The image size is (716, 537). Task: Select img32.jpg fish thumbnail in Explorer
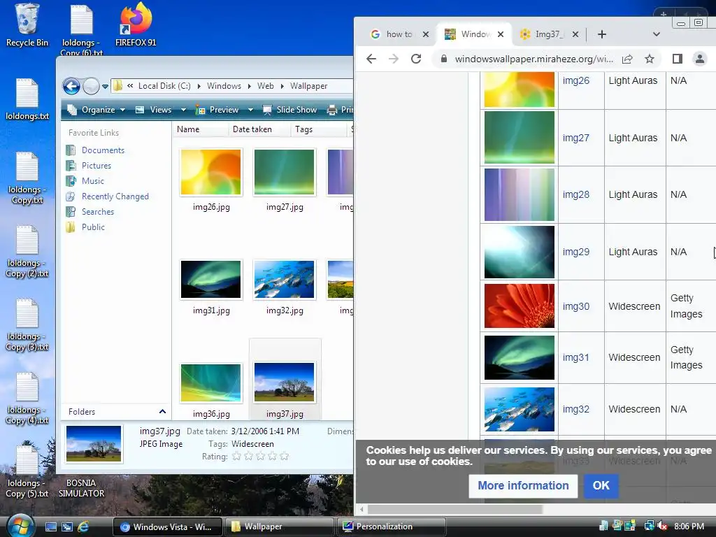[x=284, y=279]
